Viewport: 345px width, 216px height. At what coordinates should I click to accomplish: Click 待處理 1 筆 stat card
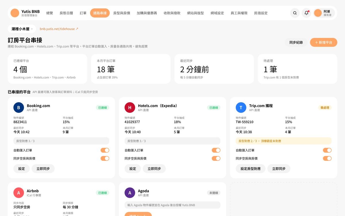(298, 69)
